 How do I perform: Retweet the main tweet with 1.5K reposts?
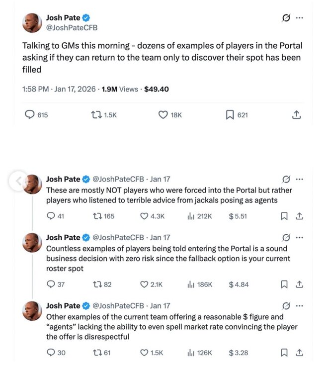click(x=96, y=115)
